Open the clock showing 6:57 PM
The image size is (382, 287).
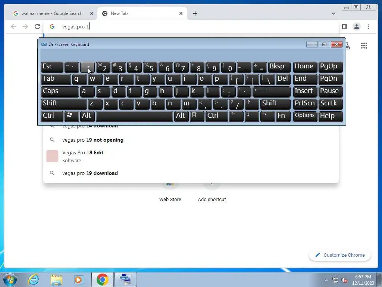coord(363,280)
